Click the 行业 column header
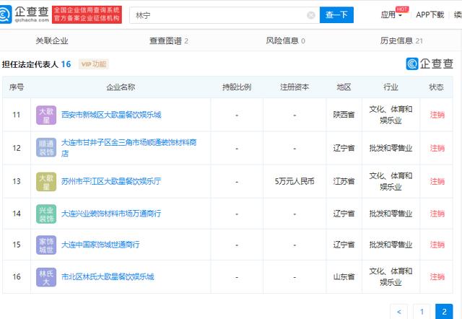The image size is (462, 319). [x=391, y=87]
